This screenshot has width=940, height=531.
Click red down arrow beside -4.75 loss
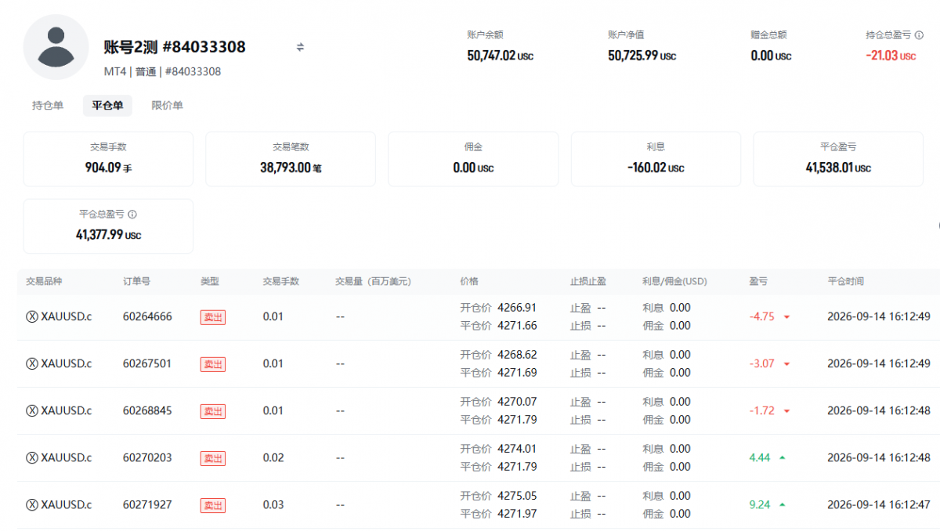pos(786,317)
